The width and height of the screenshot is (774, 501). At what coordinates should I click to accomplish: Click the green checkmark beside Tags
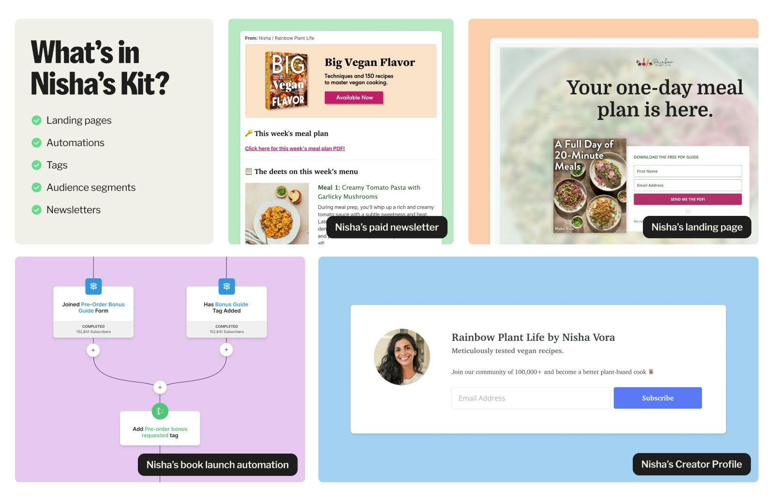point(36,165)
